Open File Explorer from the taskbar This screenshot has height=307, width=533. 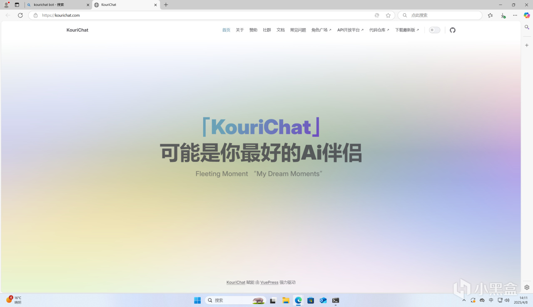[286, 300]
